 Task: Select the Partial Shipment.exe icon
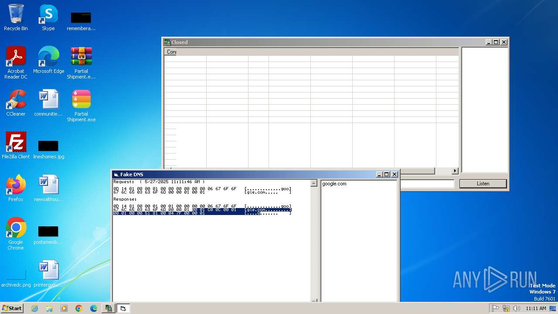tap(81, 106)
